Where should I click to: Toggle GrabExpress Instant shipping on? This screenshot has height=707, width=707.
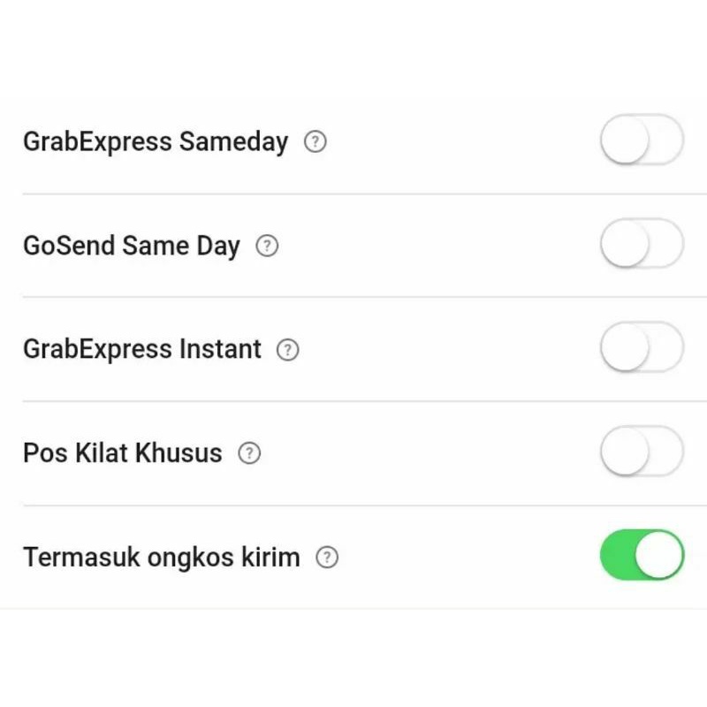tap(642, 347)
